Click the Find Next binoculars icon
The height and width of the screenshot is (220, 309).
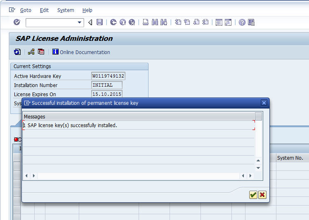(x=163, y=22)
